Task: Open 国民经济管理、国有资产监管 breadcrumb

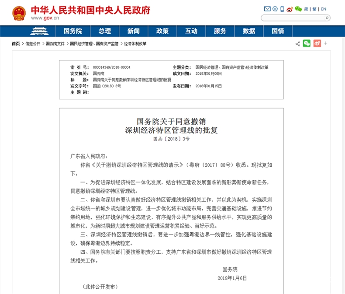Action: pyautogui.click(x=94, y=44)
